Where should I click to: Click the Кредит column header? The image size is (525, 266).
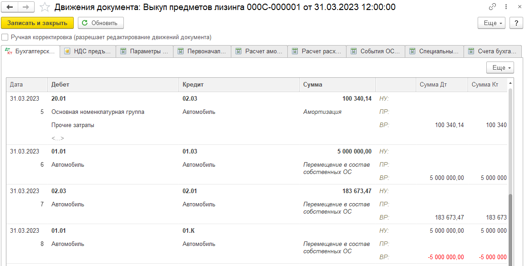click(239, 84)
